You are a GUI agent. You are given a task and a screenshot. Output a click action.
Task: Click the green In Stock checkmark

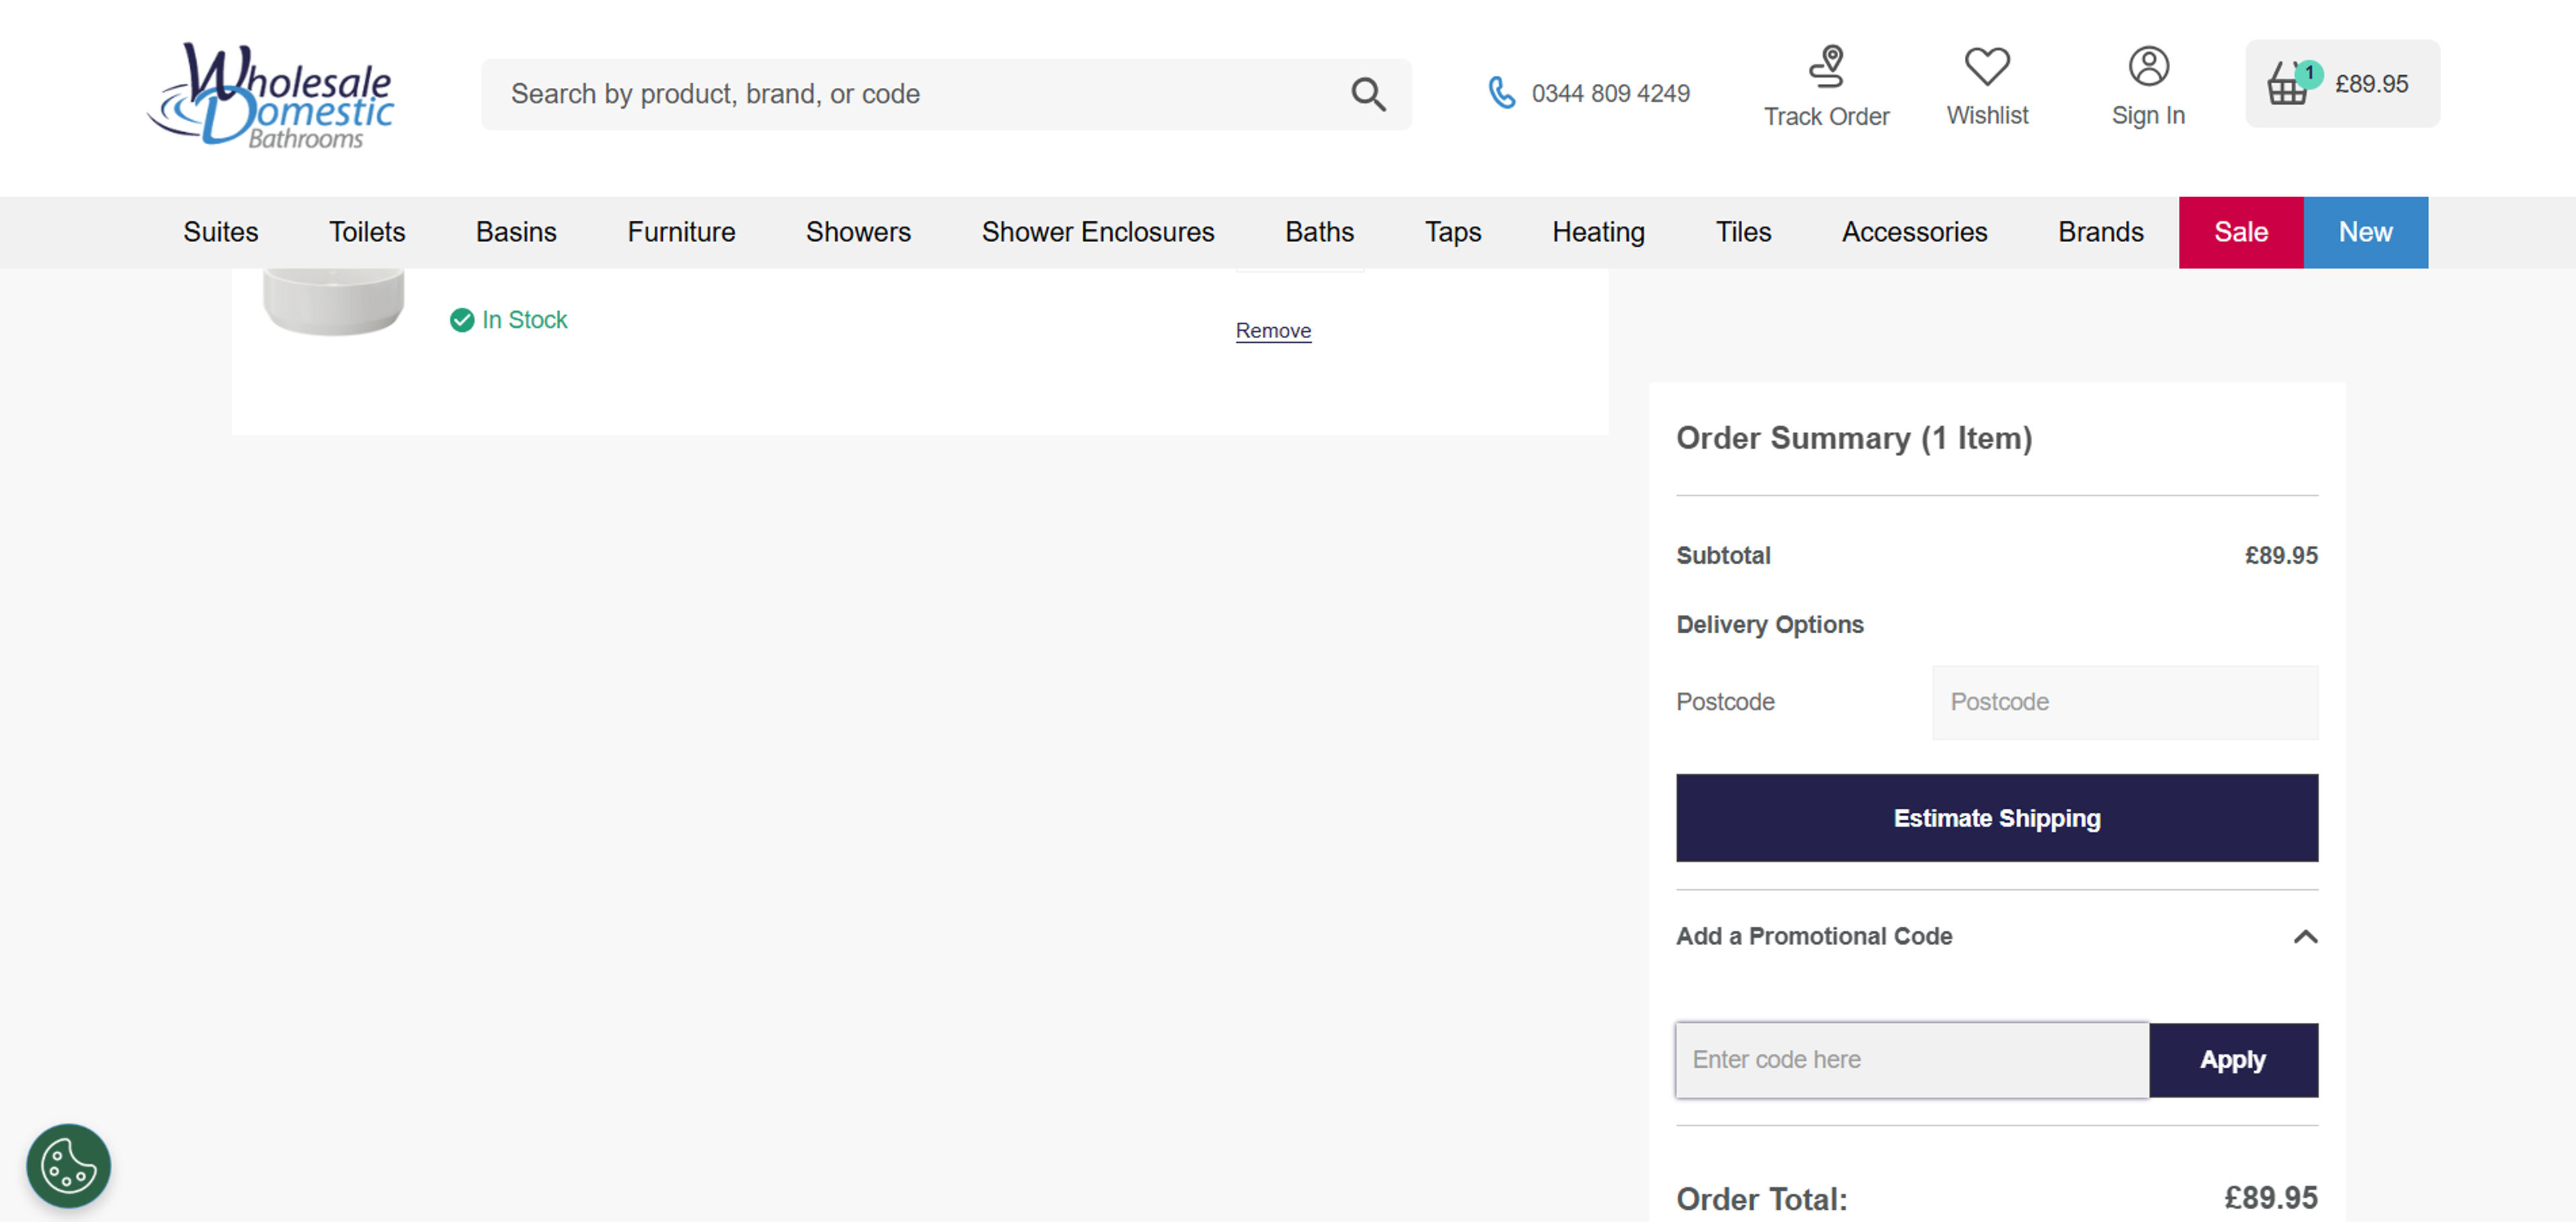click(461, 319)
